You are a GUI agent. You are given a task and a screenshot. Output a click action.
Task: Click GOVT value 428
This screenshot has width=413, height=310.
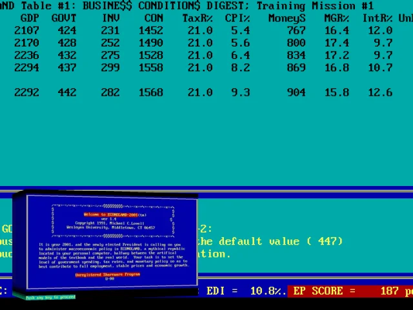(x=67, y=43)
